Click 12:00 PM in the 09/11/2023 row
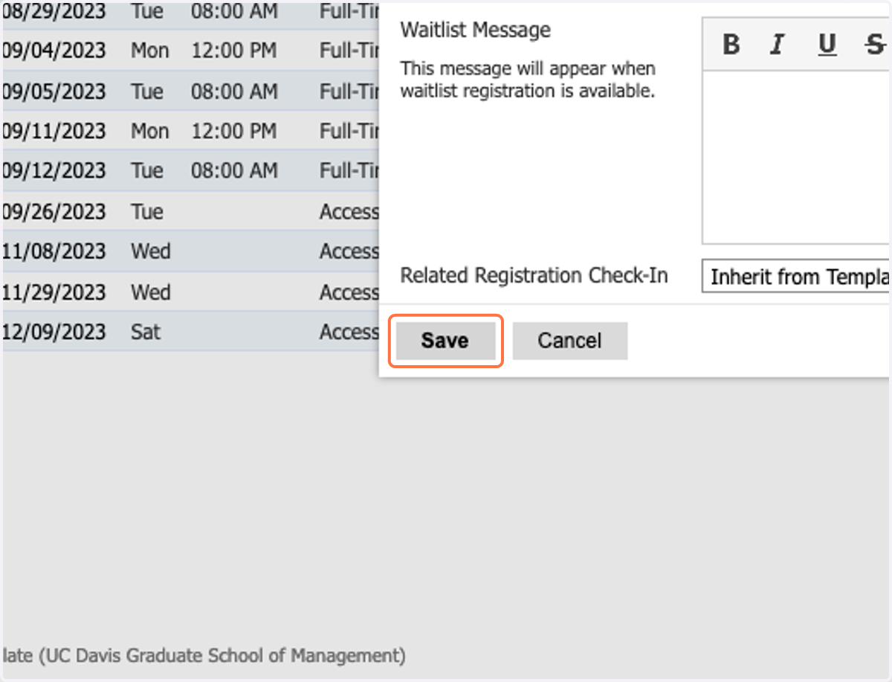Screen dimensions: 892x682 233,131
